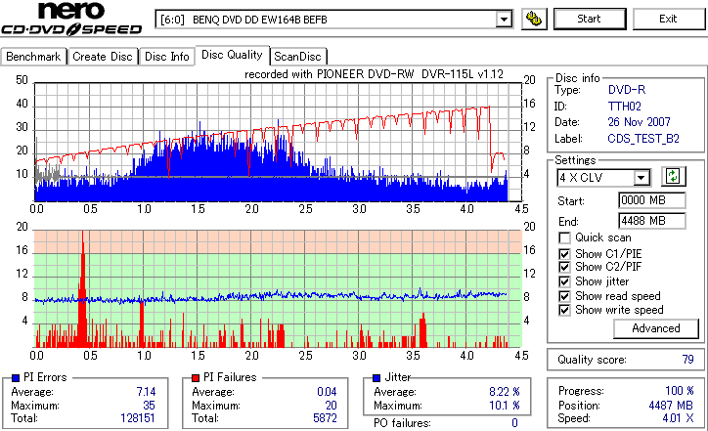Image resolution: width=708 pixels, height=431 pixels.
Task: Click the Nero CD-DVD Speed logo
Action: tap(71, 19)
